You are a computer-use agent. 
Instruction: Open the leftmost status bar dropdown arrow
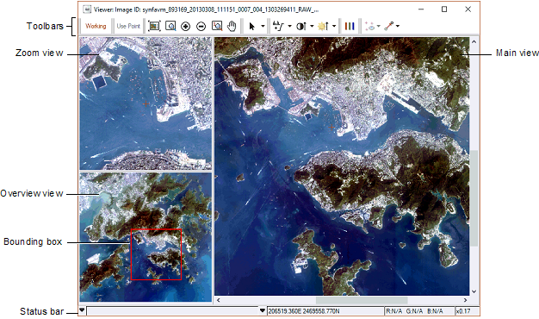pos(82,310)
